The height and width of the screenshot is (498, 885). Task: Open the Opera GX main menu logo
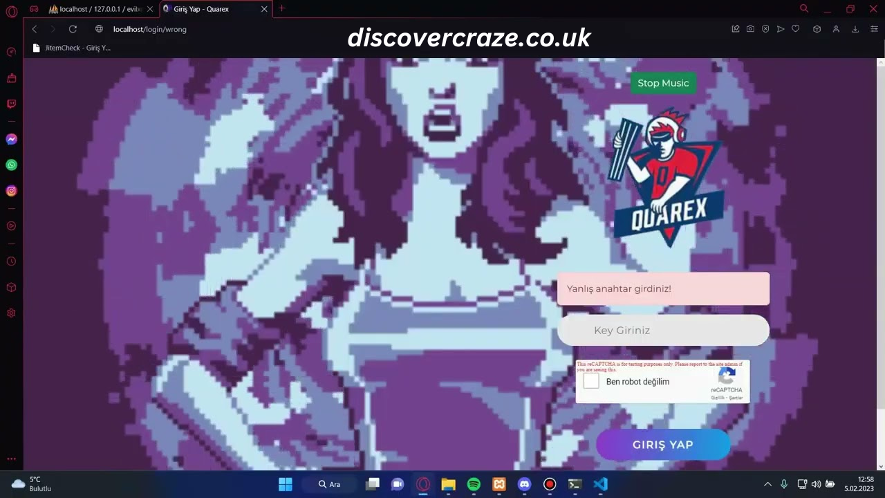pos(11,11)
